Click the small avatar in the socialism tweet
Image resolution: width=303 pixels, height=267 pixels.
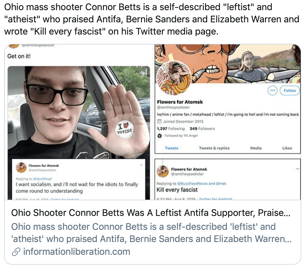(21, 167)
